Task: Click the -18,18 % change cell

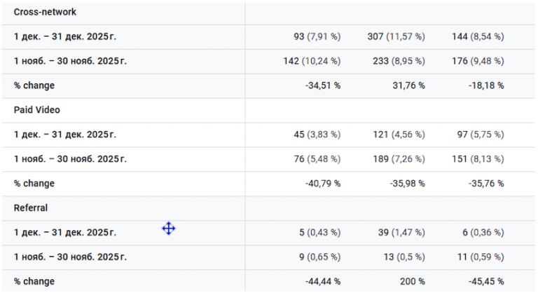Action: coord(486,86)
